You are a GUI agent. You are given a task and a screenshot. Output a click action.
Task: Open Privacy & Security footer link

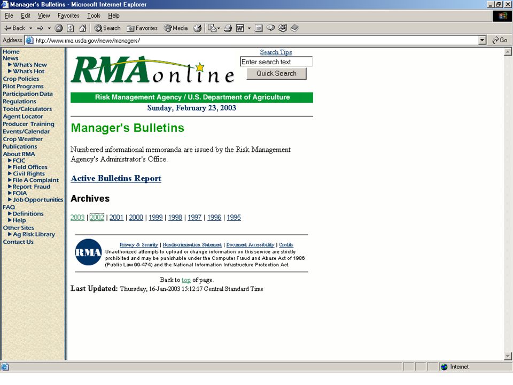pyautogui.click(x=139, y=244)
